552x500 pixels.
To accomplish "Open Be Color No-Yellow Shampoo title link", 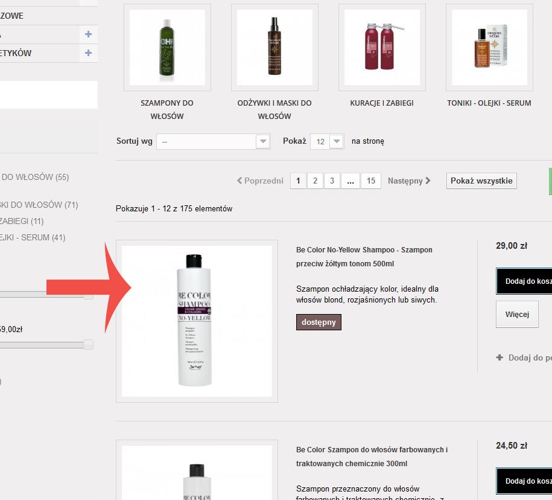I will (x=364, y=257).
